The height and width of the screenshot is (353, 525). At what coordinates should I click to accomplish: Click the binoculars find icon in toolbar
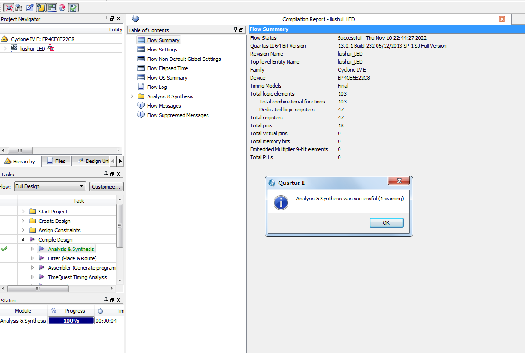coord(19,7)
